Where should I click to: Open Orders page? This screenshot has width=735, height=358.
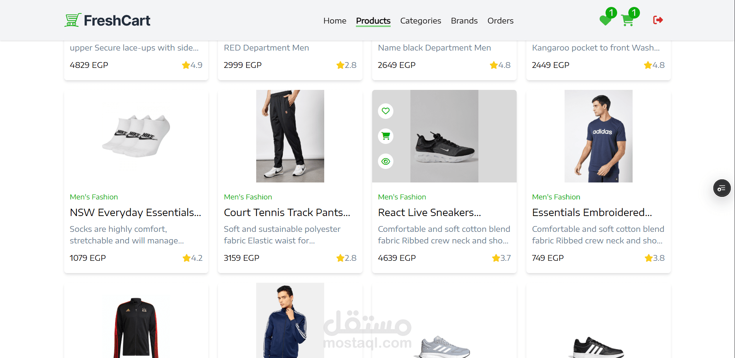(x=500, y=21)
